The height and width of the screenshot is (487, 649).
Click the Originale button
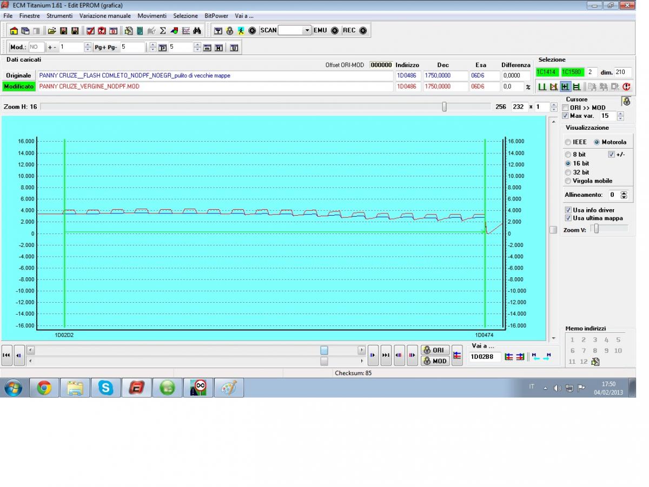[x=19, y=76]
